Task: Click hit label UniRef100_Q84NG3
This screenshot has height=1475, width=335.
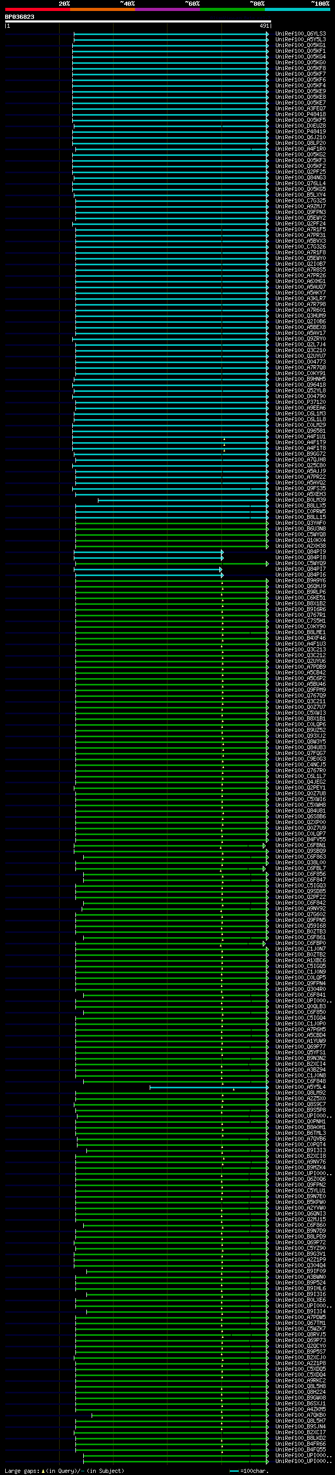Action: click(x=300, y=177)
